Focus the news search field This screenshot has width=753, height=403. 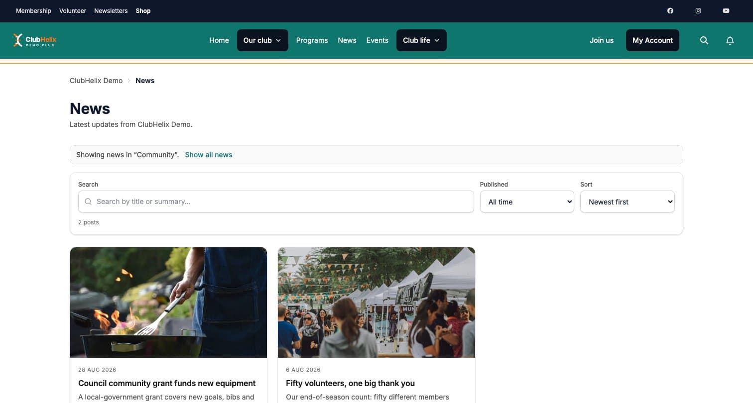point(276,201)
